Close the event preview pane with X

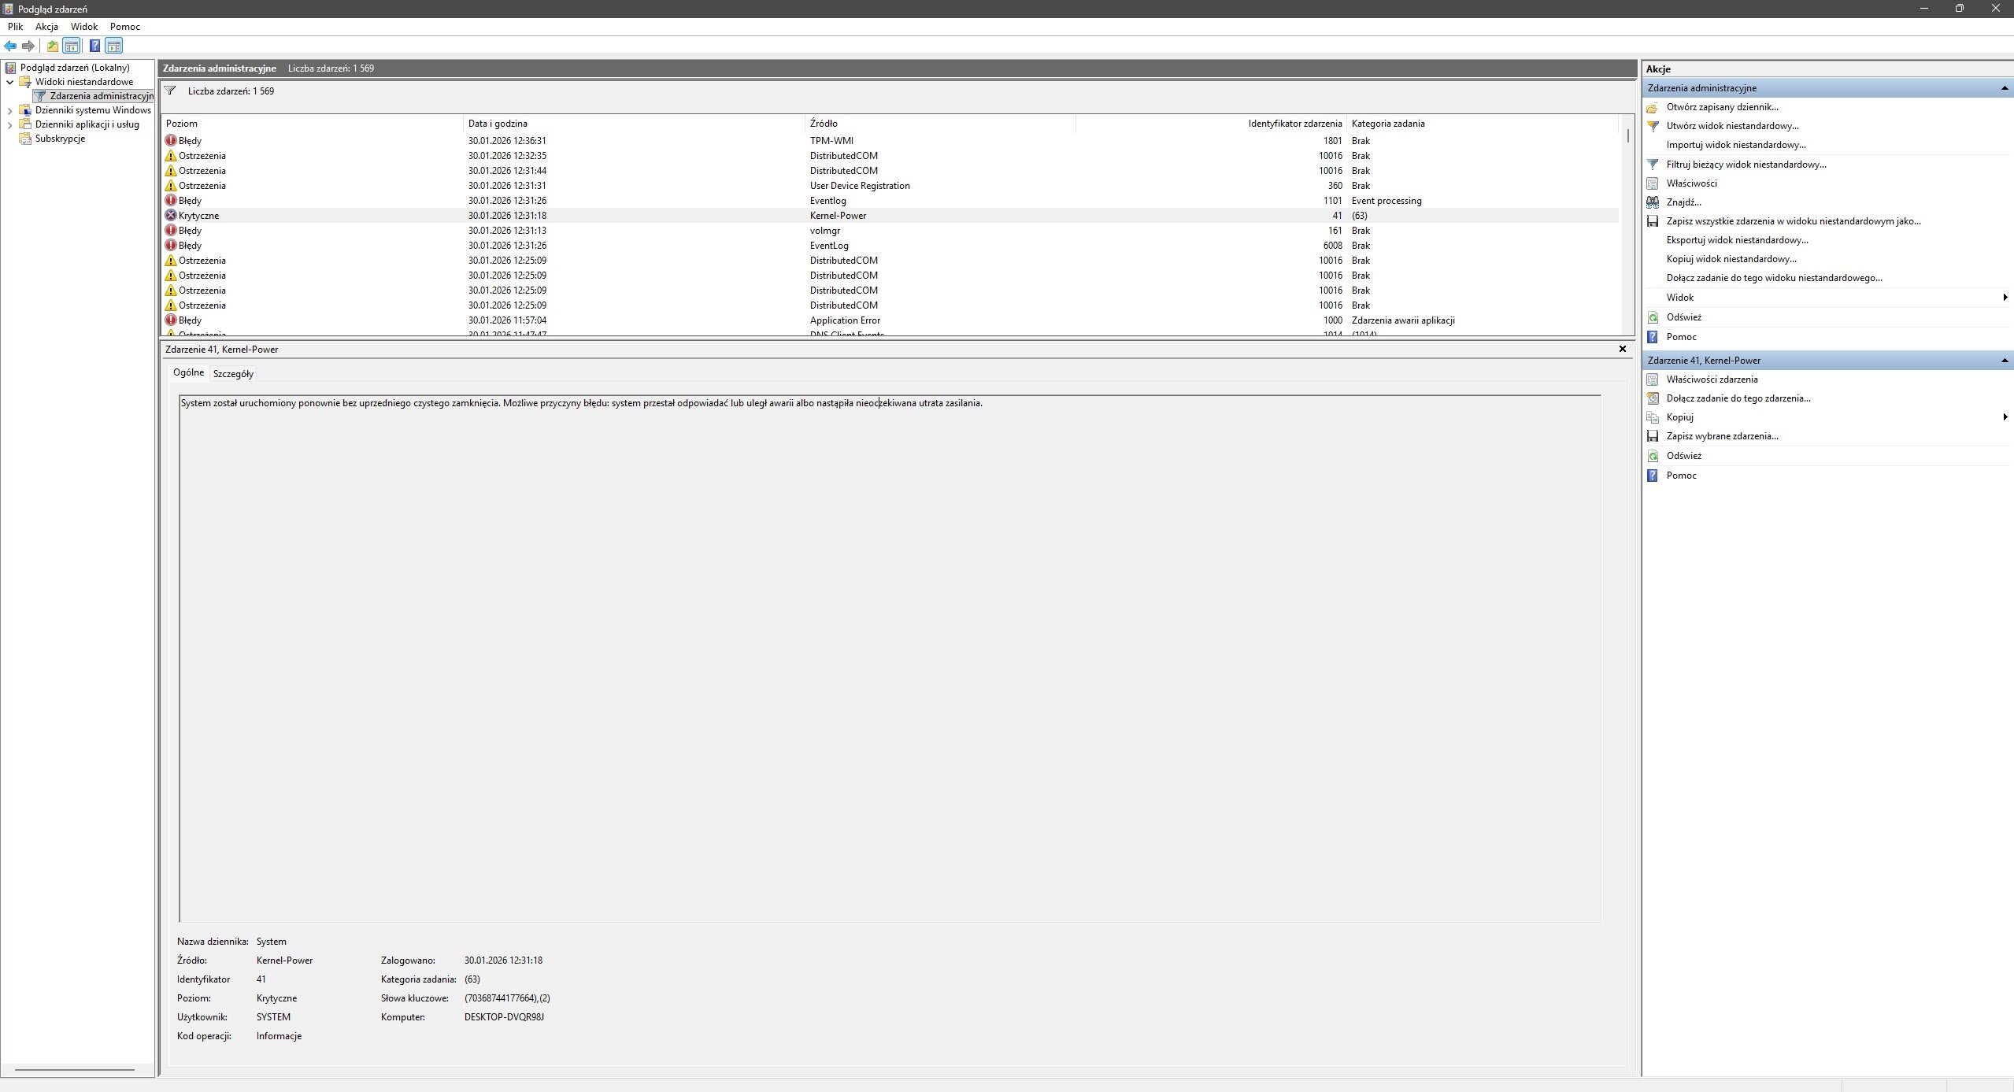pyautogui.click(x=1622, y=349)
